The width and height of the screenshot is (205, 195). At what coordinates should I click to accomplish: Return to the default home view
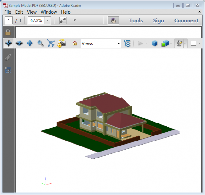coord(75,43)
